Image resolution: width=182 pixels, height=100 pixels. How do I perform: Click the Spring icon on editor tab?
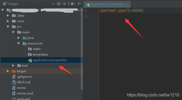point(88,4)
